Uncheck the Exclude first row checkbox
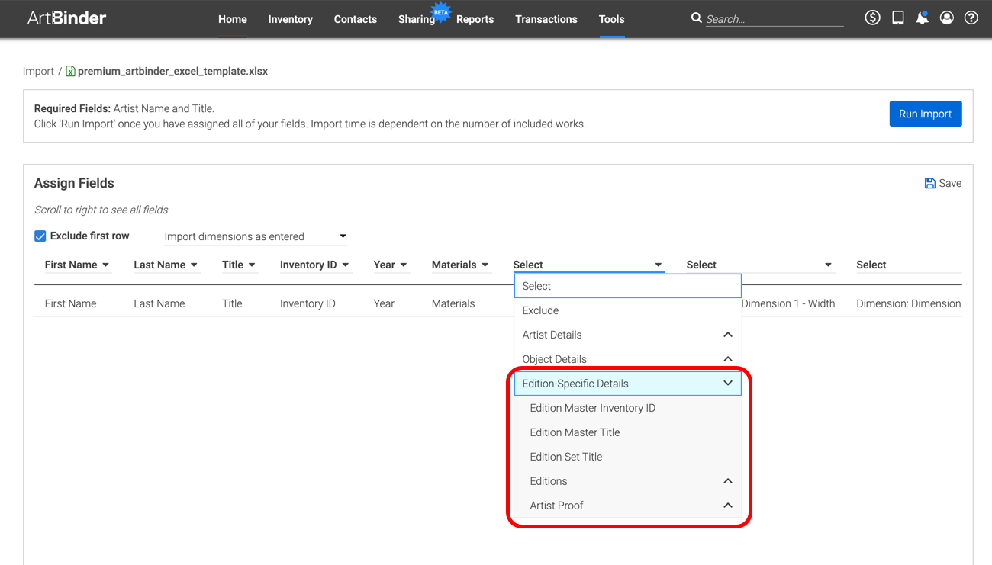 [x=40, y=236]
